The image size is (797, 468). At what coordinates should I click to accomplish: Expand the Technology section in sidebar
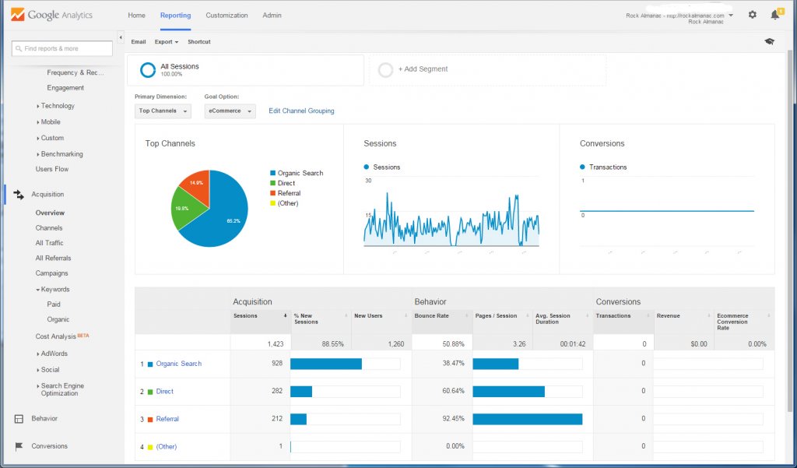[58, 106]
